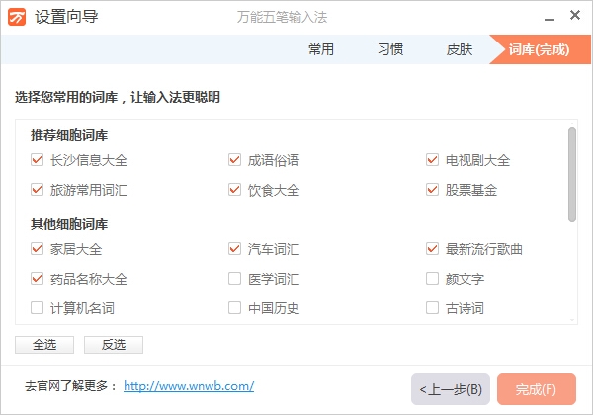Switch to the 常用 step tab
The height and width of the screenshot is (415, 593).
click(321, 49)
